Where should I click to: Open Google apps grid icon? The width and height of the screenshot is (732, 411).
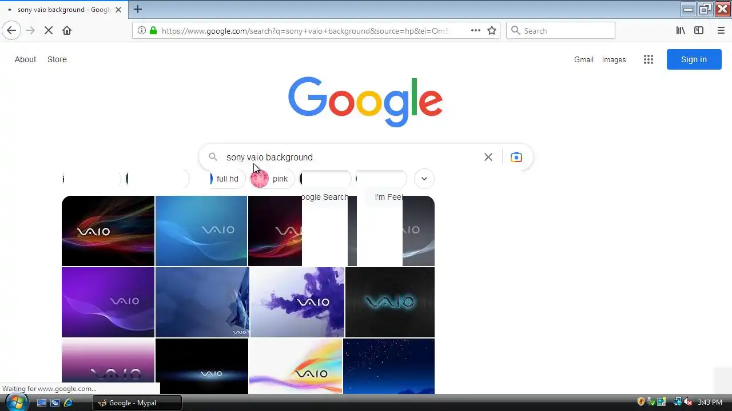(648, 59)
